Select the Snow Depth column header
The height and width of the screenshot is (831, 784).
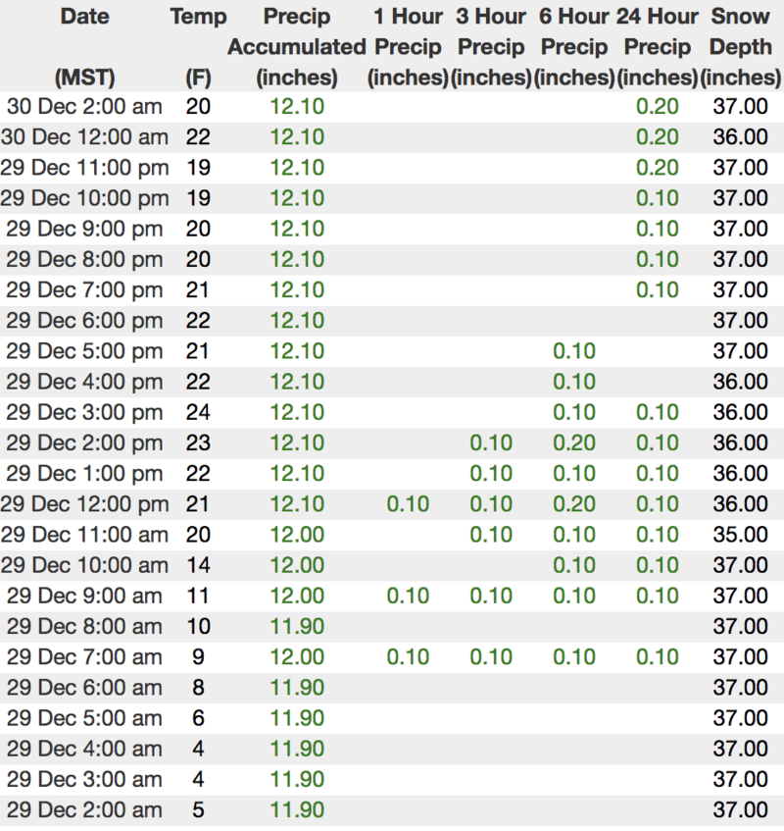coord(741,46)
